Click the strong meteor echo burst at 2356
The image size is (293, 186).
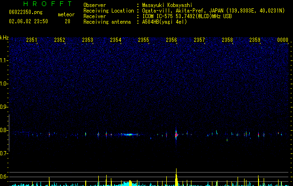(x=176, y=135)
